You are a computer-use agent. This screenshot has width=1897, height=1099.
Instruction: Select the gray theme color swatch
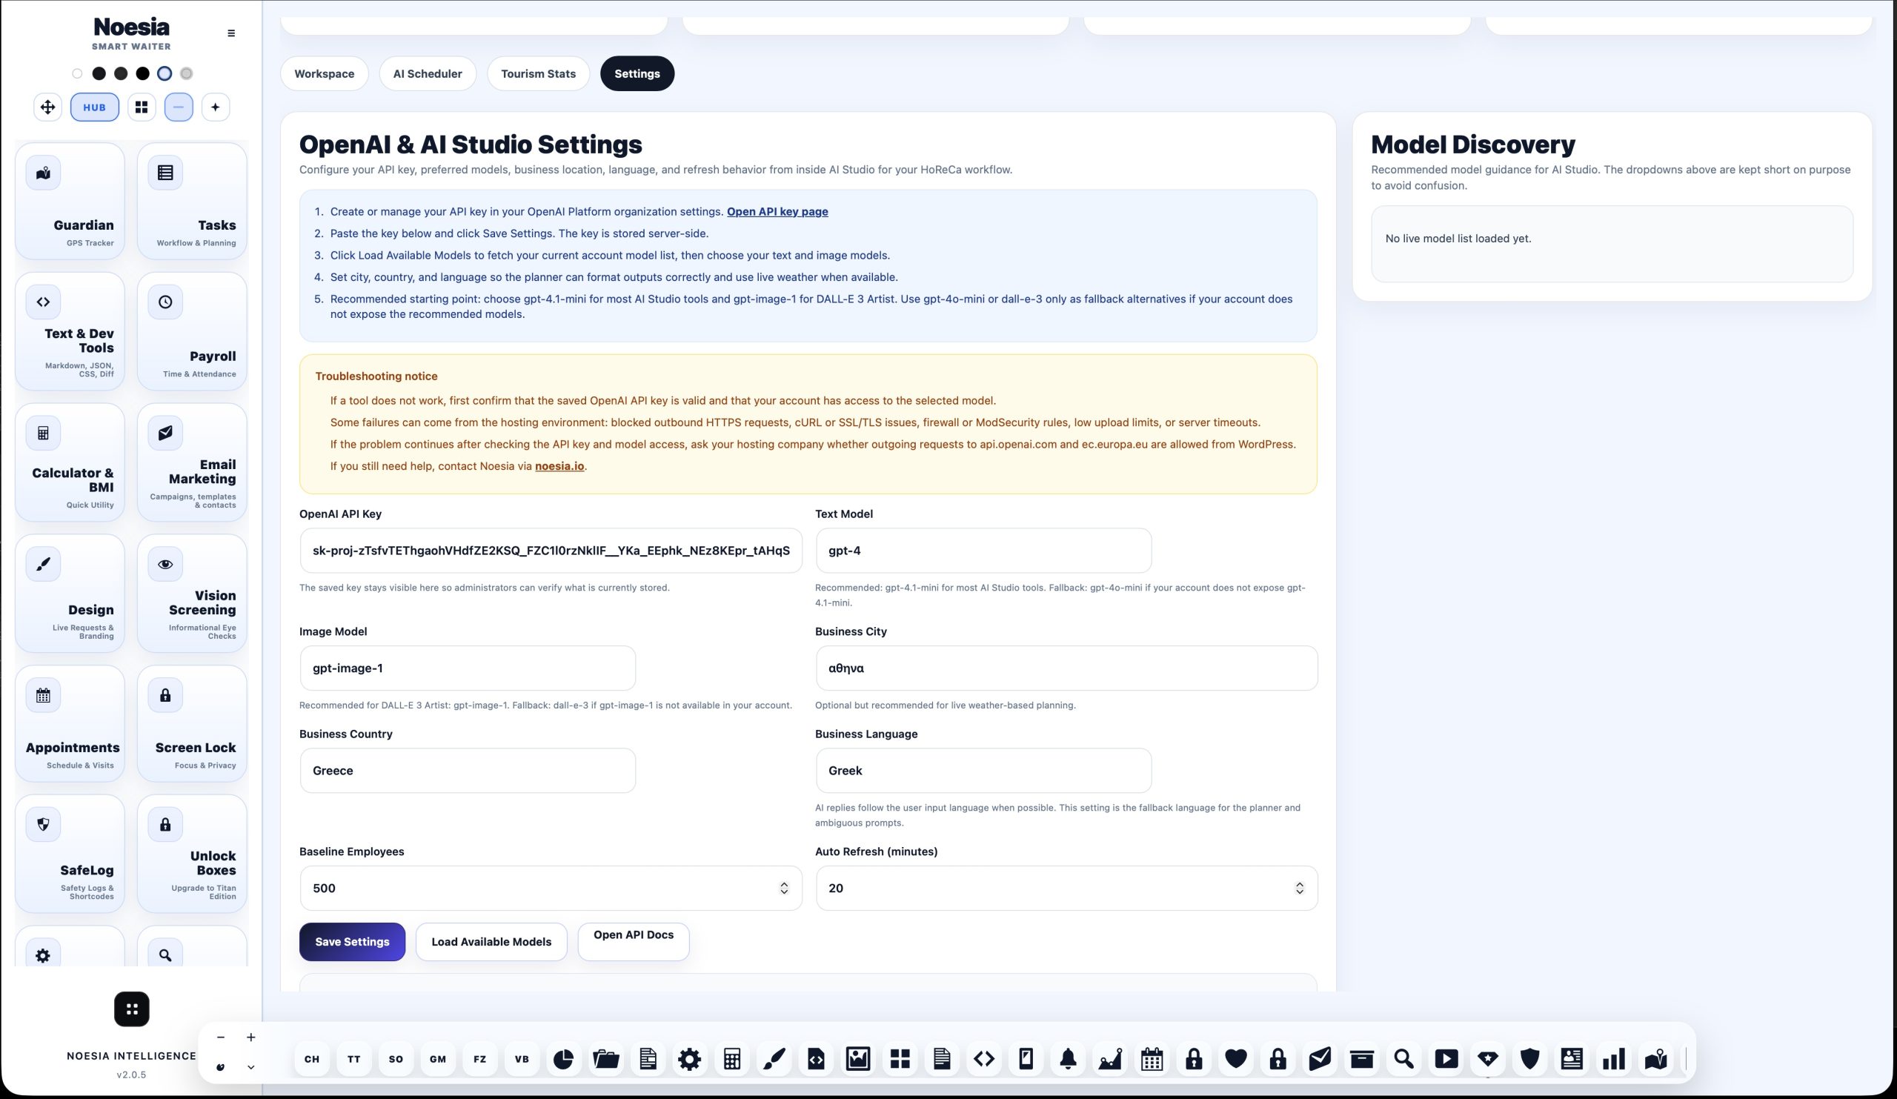click(187, 74)
